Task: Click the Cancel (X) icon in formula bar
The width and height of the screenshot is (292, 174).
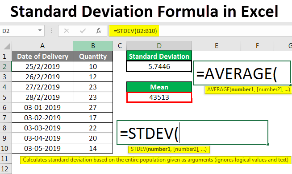Action: [x=67, y=31]
